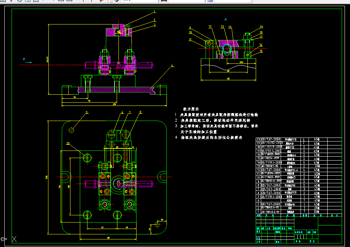Click part balloon number 20
The image size is (350, 247).
pos(68,143)
